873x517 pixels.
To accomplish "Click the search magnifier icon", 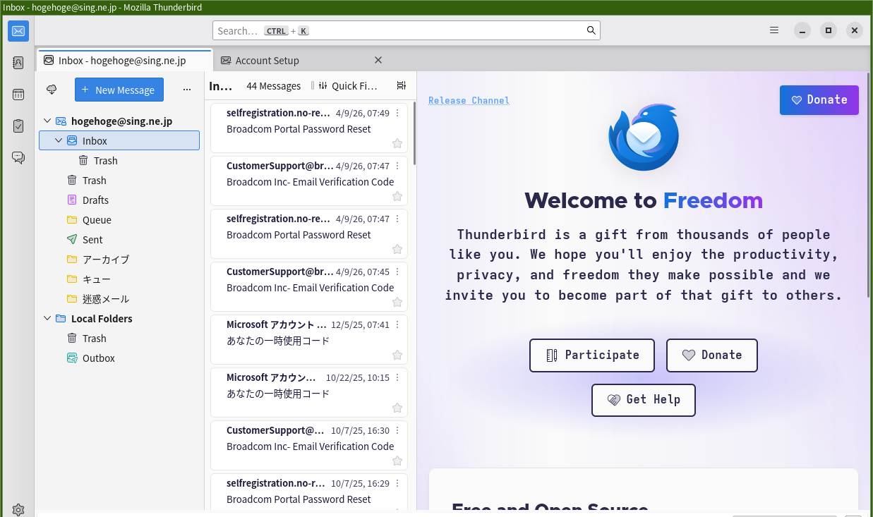I will pyautogui.click(x=591, y=30).
